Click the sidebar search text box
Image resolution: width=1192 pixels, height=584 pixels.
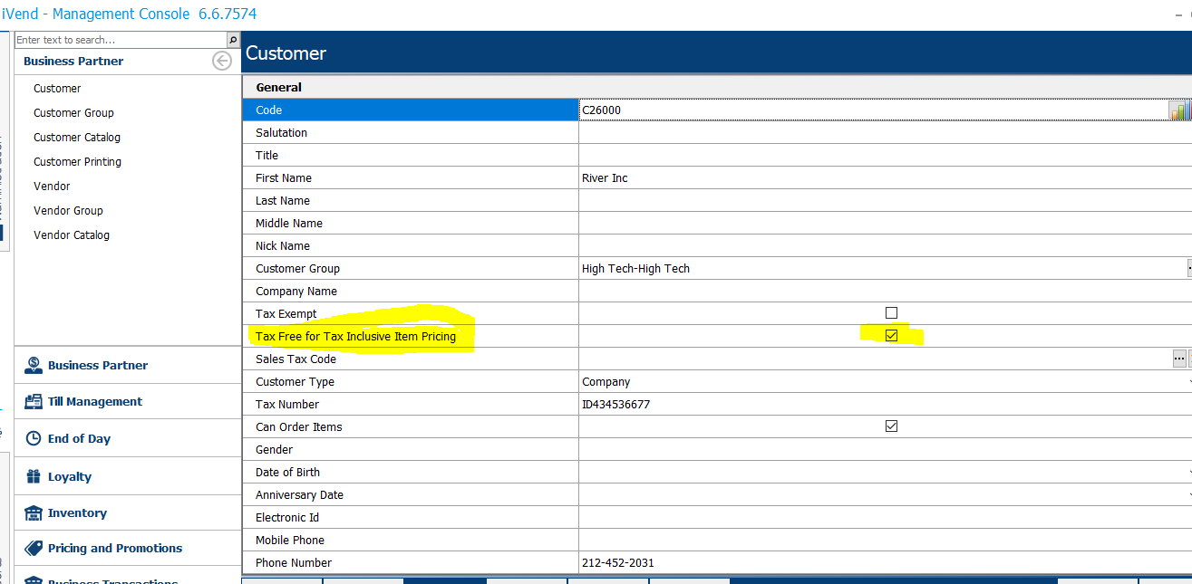[x=121, y=40]
